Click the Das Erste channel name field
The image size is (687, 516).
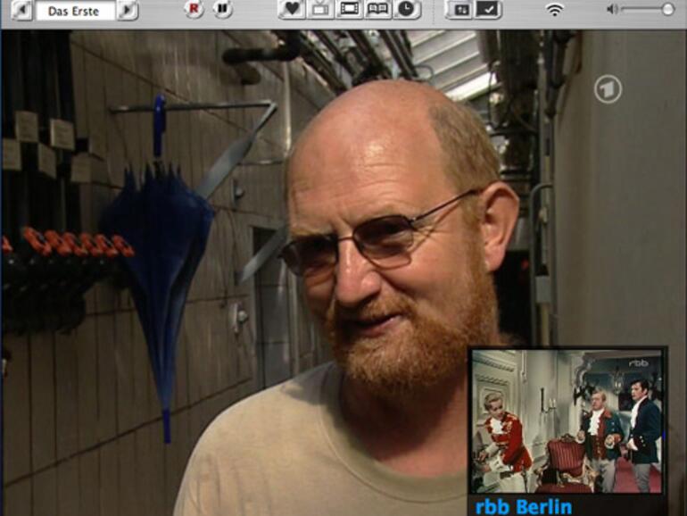75,11
